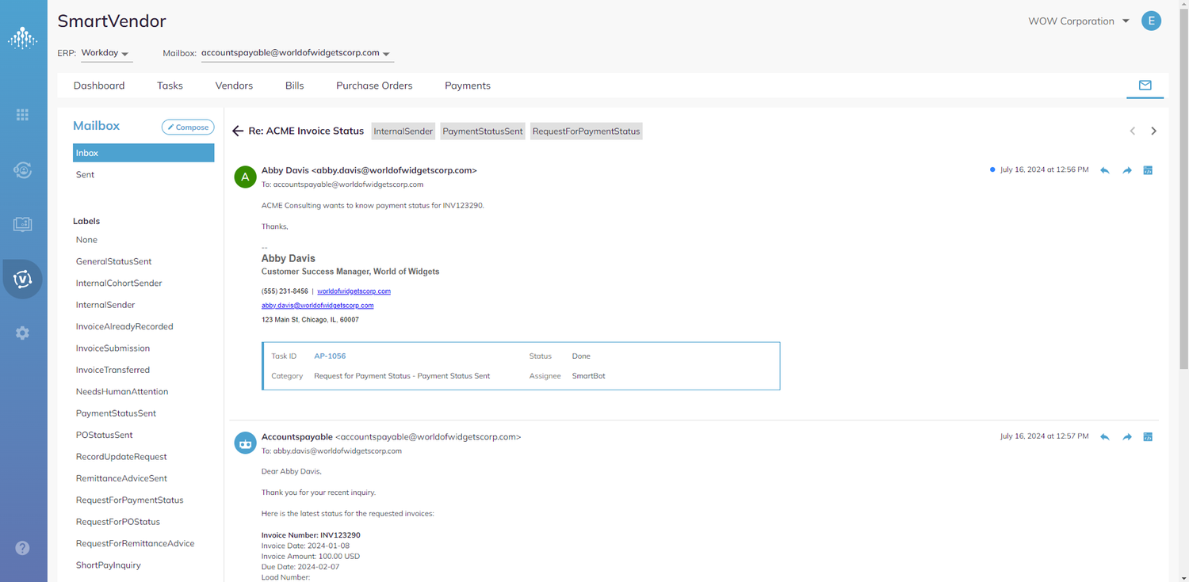This screenshot has height=582, width=1189.
Task: Open the Mailbox view via envelope icon
Action: click(1145, 84)
